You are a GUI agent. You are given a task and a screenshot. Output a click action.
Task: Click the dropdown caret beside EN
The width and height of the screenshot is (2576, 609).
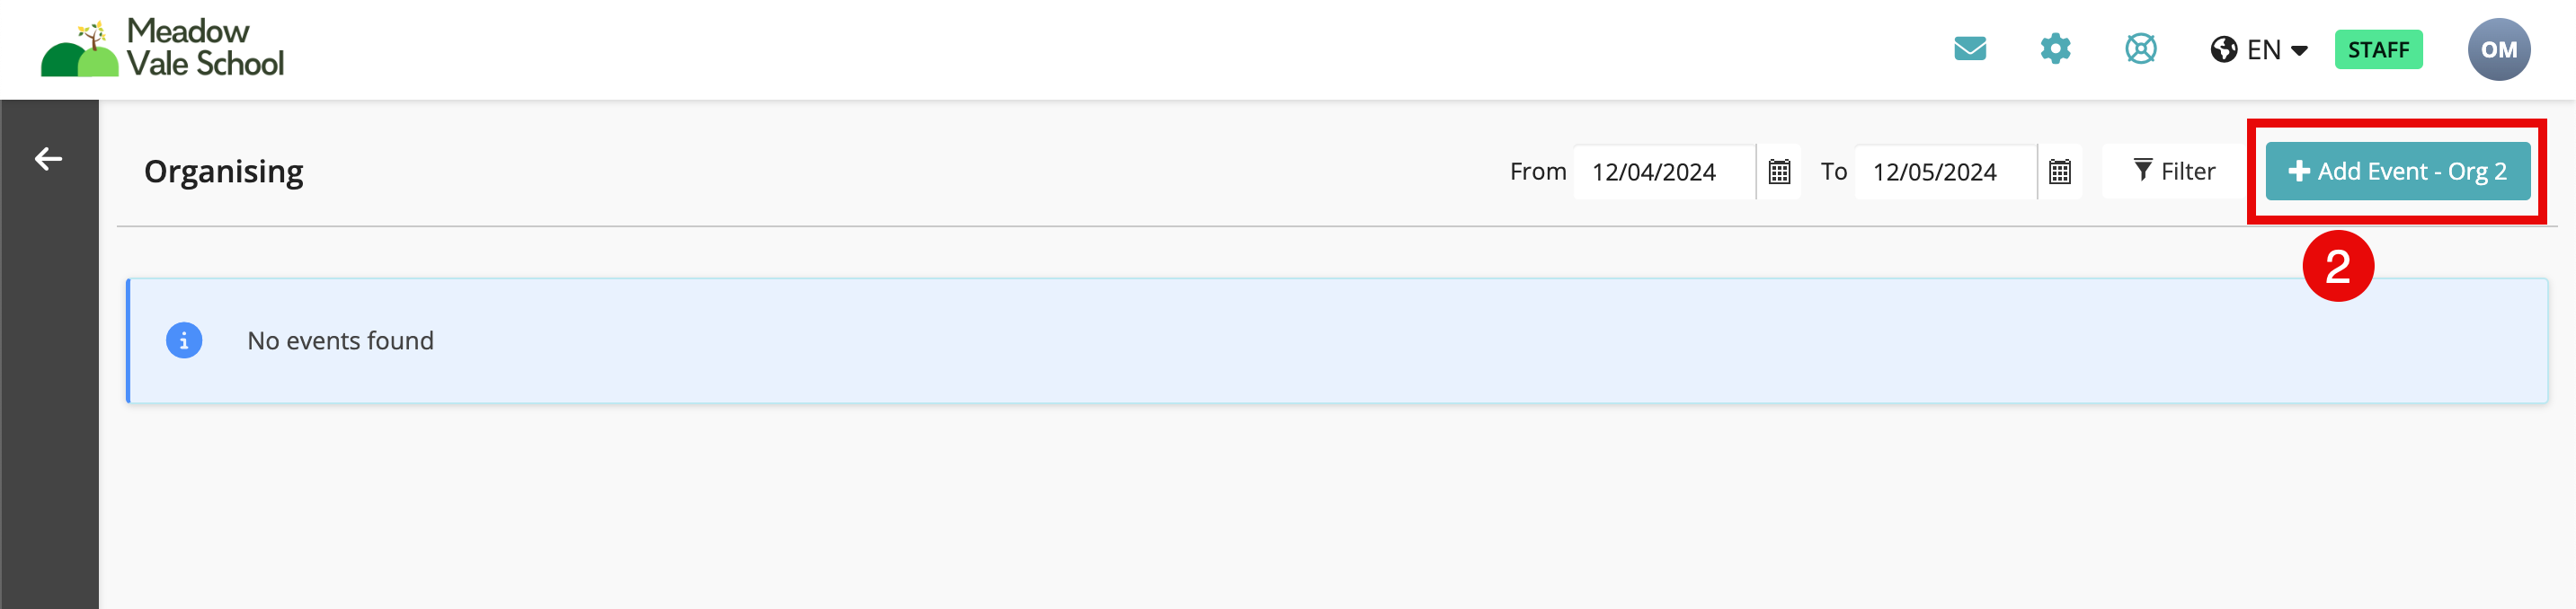2299,50
